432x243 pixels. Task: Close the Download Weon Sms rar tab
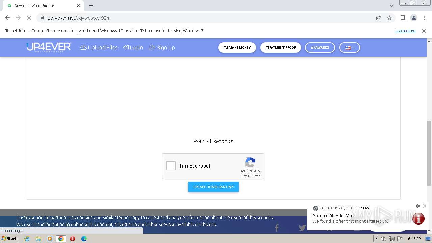78,6
